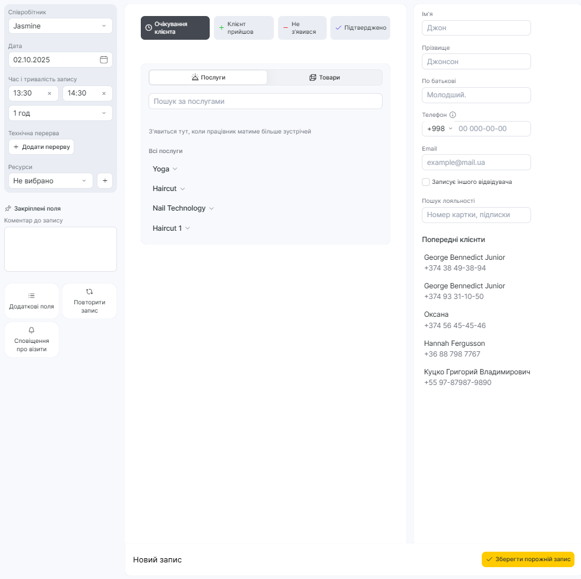
Task: Clear the 14:30 end time
Action: pos(103,94)
